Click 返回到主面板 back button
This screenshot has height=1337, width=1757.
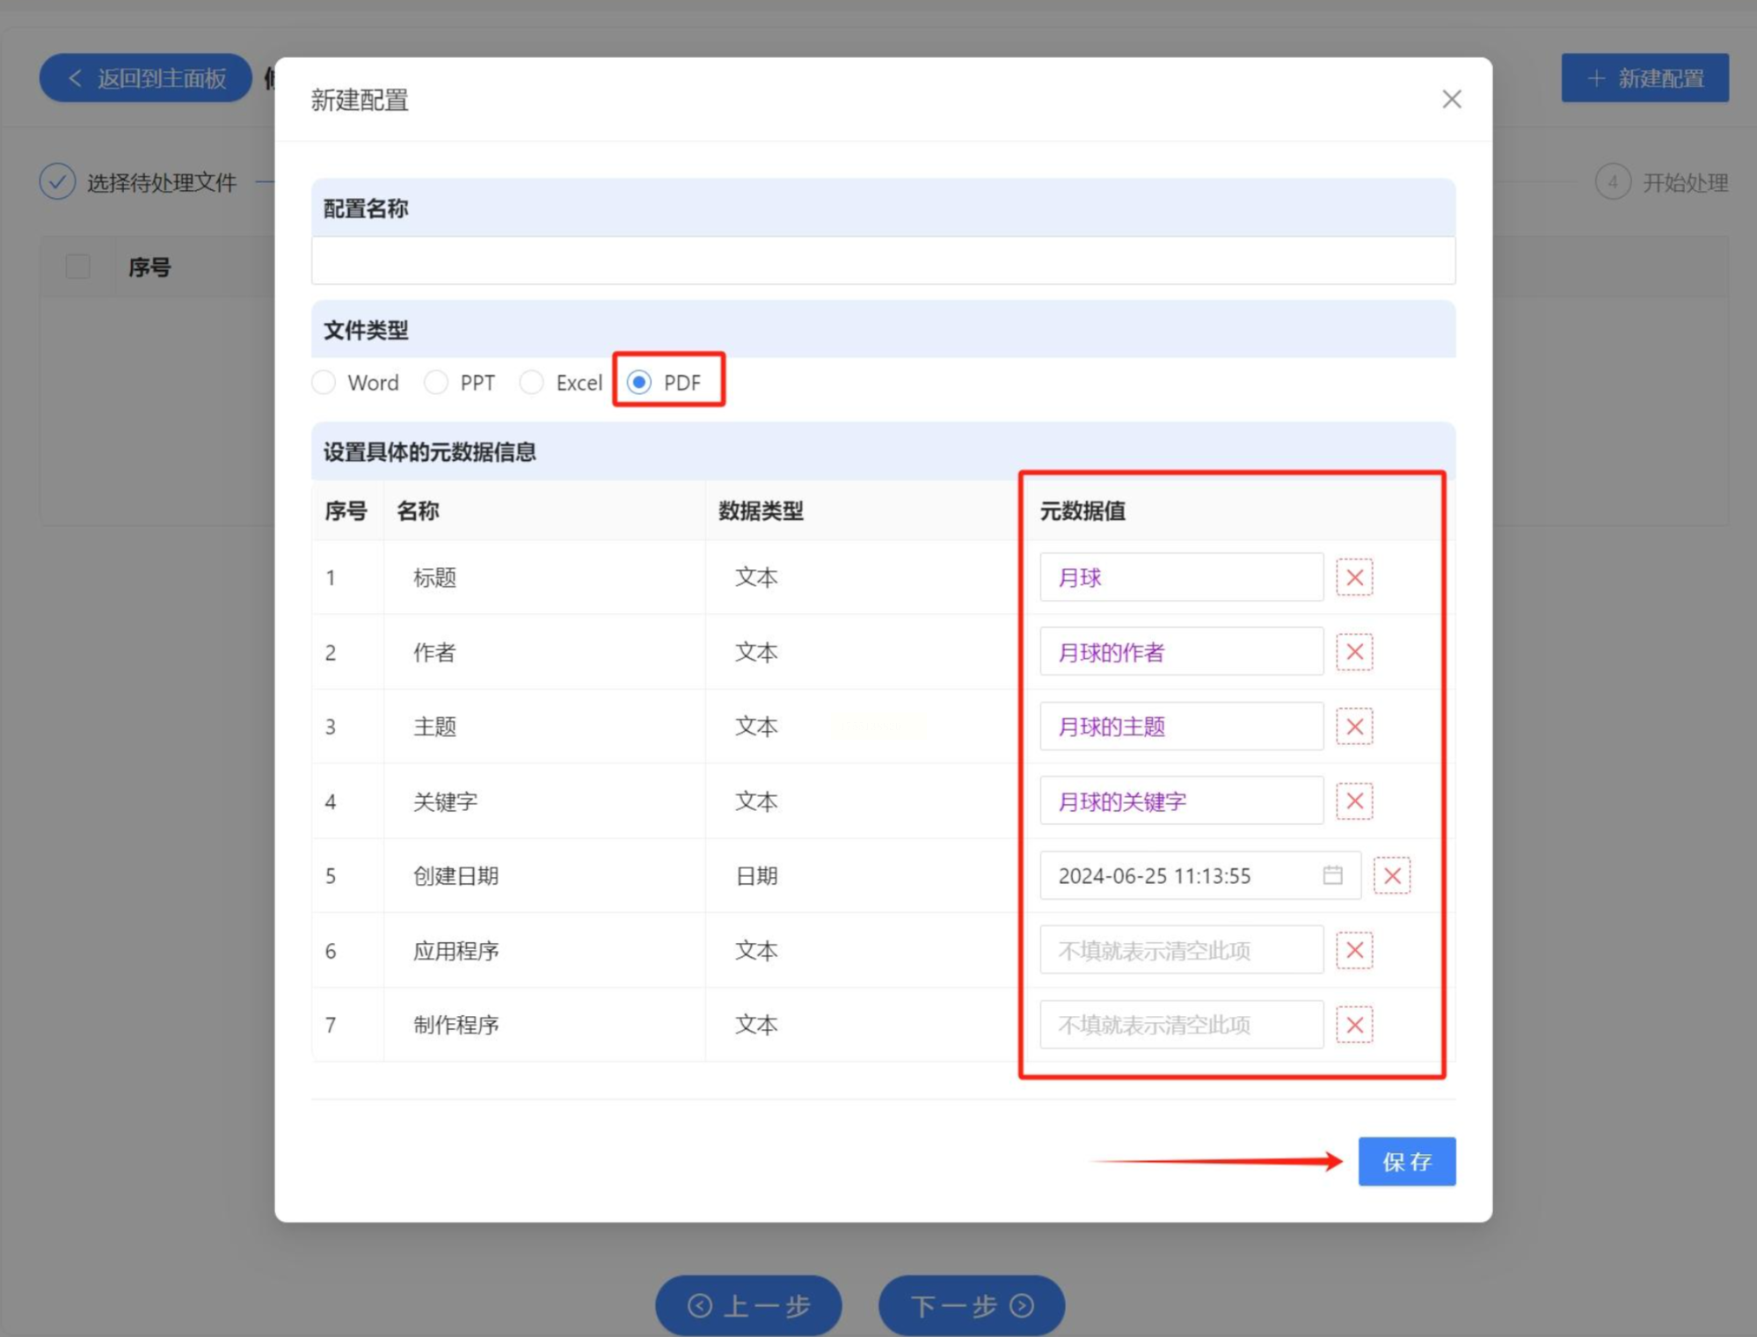tap(146, 78)
